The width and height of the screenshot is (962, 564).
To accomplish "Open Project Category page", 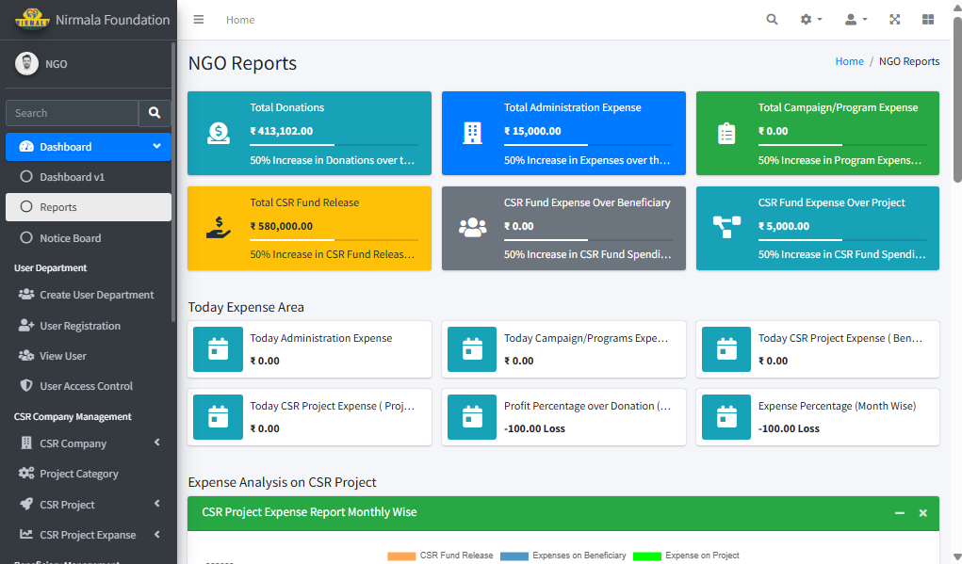I will click(89, 474).
